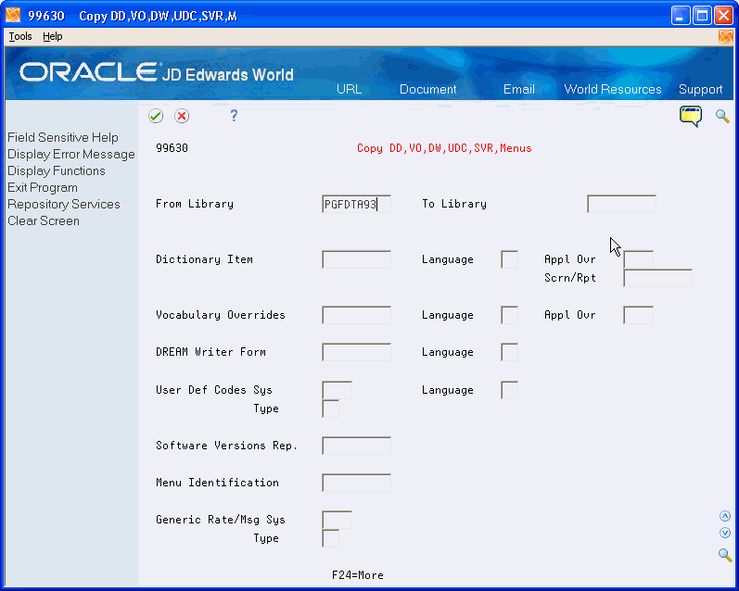Click the User Def Codes Sys field
Image resolution: width=739 pixels, height=591 pixels.
click(x=337, y=390)
